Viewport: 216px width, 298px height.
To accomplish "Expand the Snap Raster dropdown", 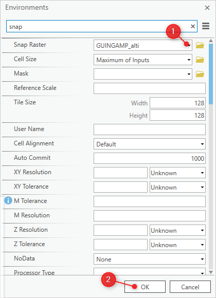I will click(189, 45).
